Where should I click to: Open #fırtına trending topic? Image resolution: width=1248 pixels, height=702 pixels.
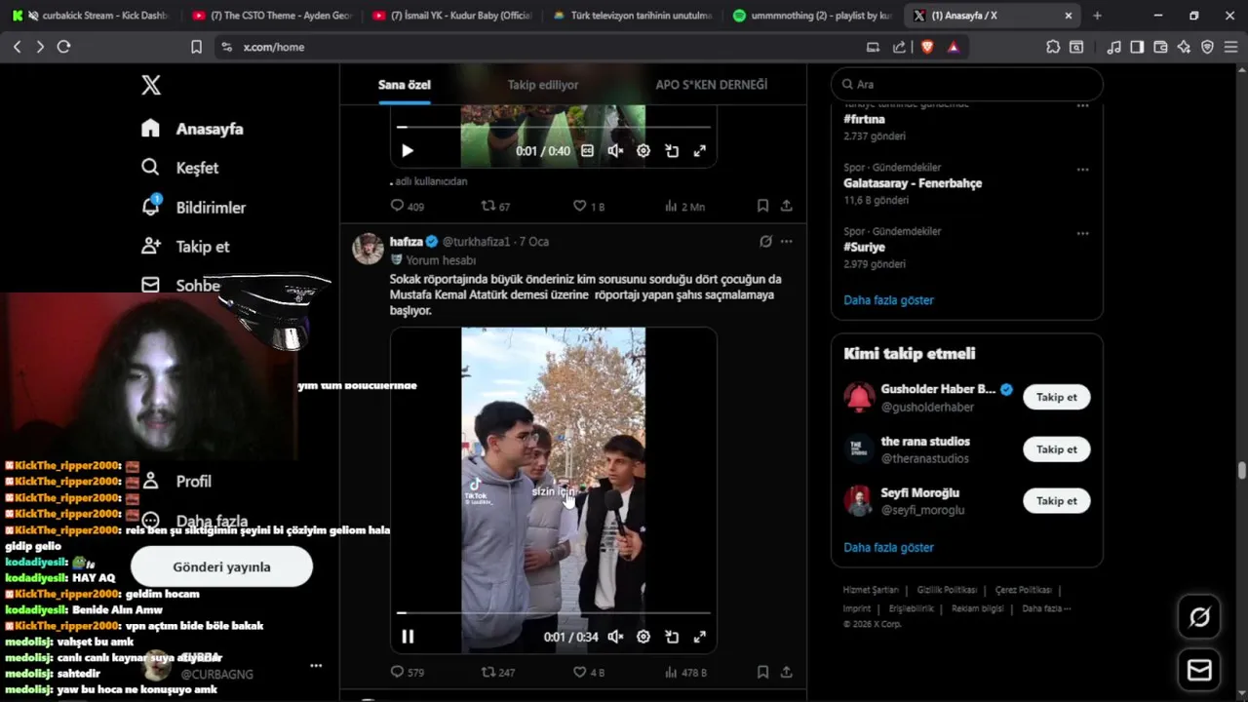pyautogui.click(x=864, y=119)
